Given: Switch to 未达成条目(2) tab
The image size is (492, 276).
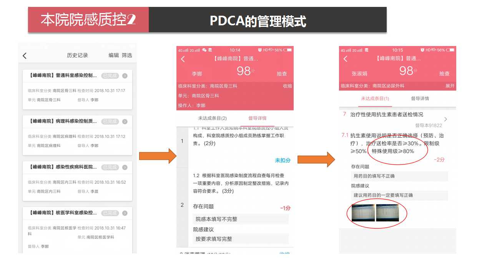Looking at the screenshot, I should point(212,118).
